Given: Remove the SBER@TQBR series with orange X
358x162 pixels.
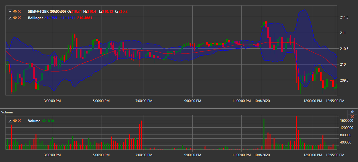Looking at the screenshot, I should pyautogui.click(x=19, y=11).
